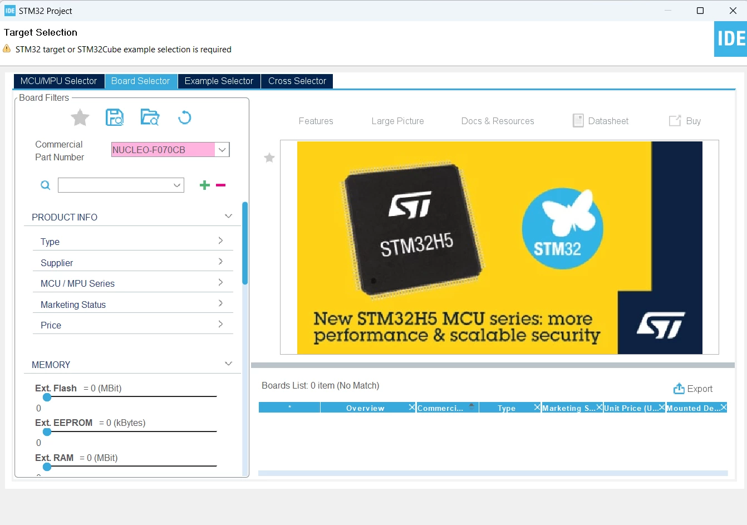Click the Export upload icon
The width and height of the screenshot is (747, 525).
point(679,389)
